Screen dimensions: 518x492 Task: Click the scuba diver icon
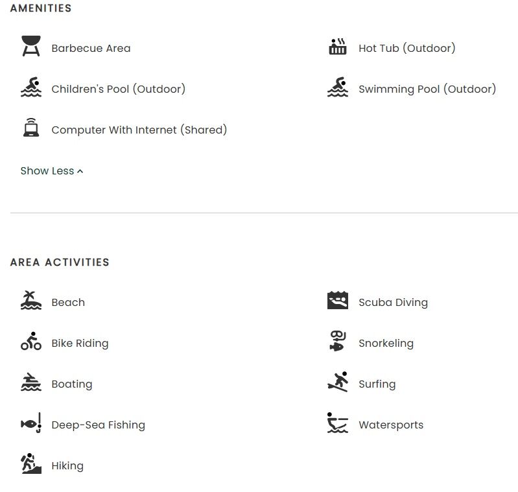pyautogui.click(x=337, y=301)
